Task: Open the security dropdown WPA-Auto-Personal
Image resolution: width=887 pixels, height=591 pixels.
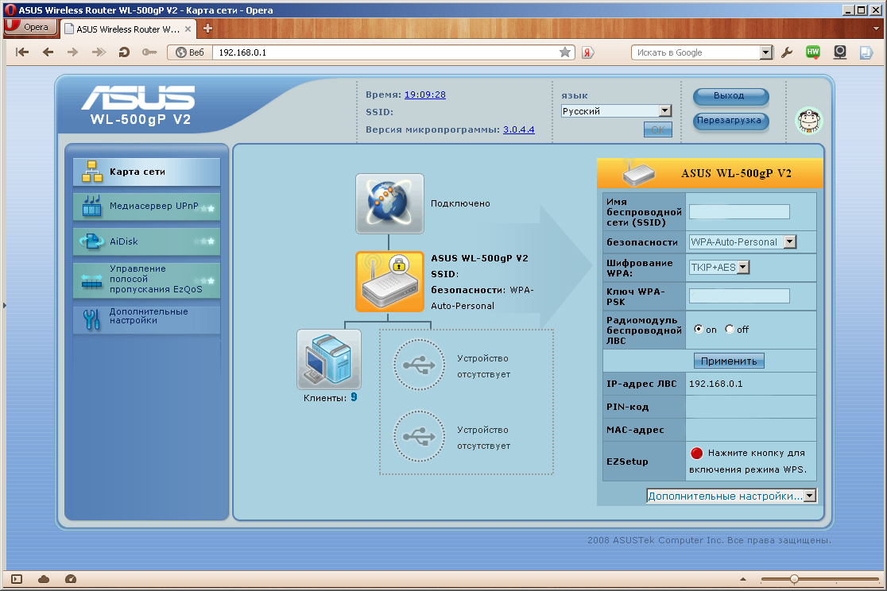Action: pyautogui.click(x=743, y=242)
